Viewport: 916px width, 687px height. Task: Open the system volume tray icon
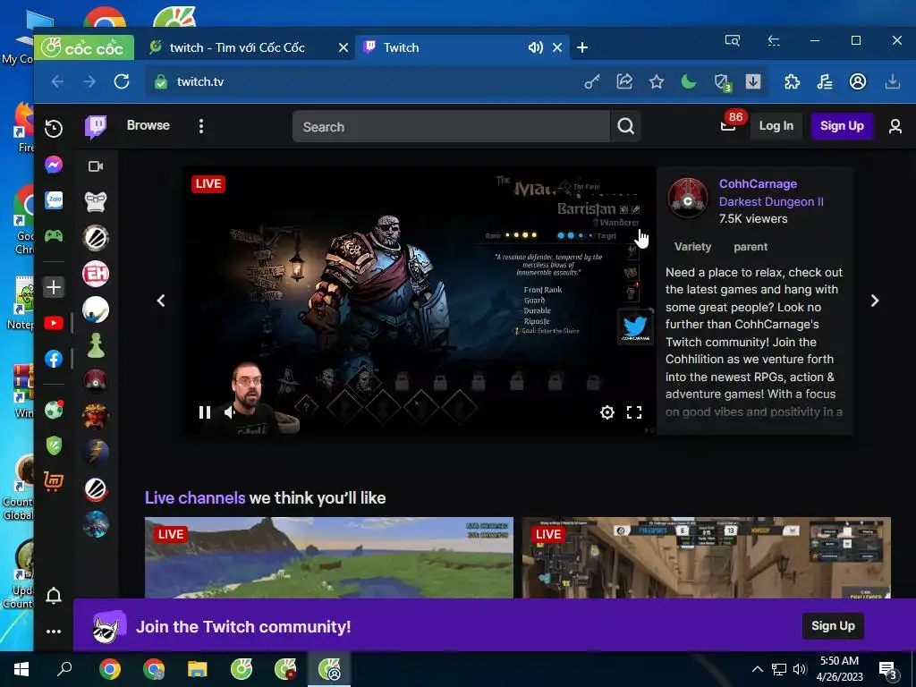[x=800, y=669]
